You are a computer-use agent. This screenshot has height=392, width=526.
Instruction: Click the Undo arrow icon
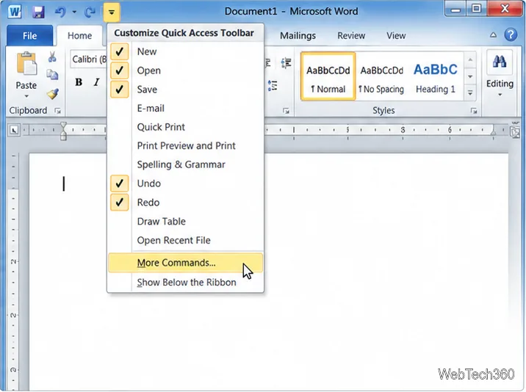pyautogui.click(x=60, y=12)
